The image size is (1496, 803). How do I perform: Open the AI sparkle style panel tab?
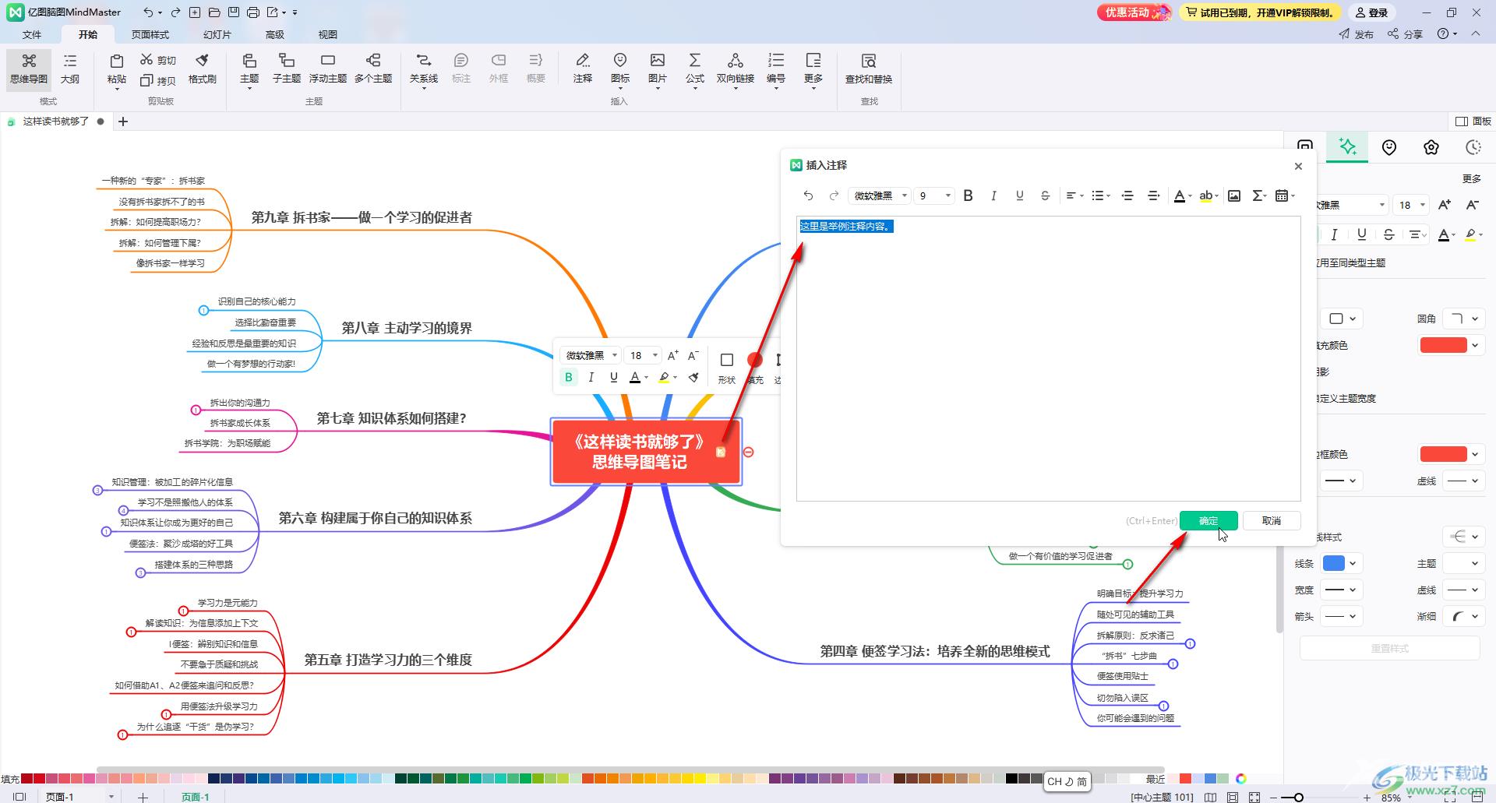tap(1347, 146)
